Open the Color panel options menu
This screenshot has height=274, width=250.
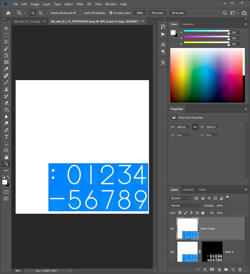click(x=246, y=24)
